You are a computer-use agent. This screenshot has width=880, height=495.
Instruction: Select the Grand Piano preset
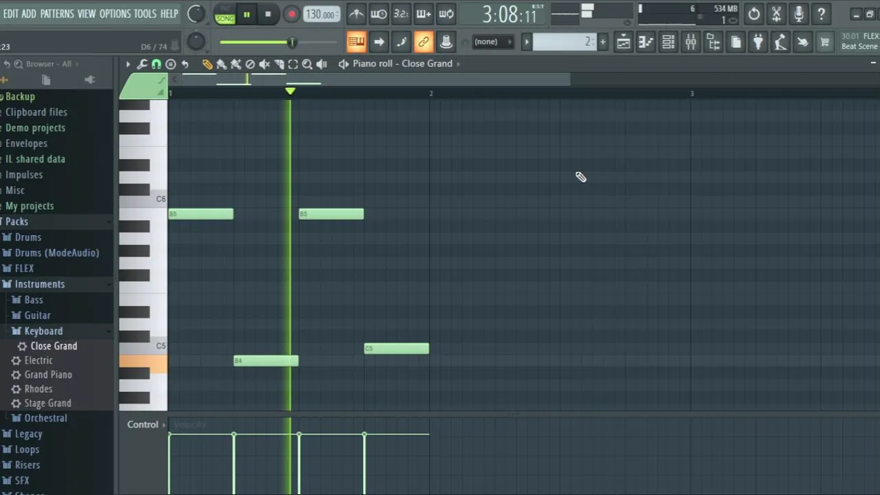pos(48,375)
